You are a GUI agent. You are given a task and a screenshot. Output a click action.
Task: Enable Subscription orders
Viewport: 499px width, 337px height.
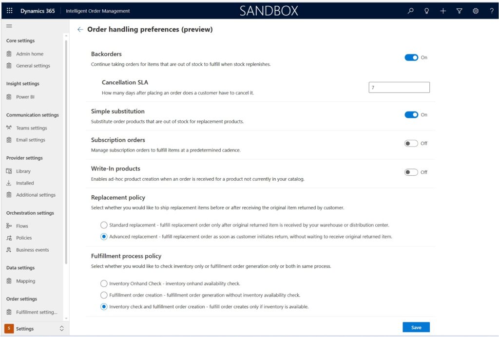(411, 143)
